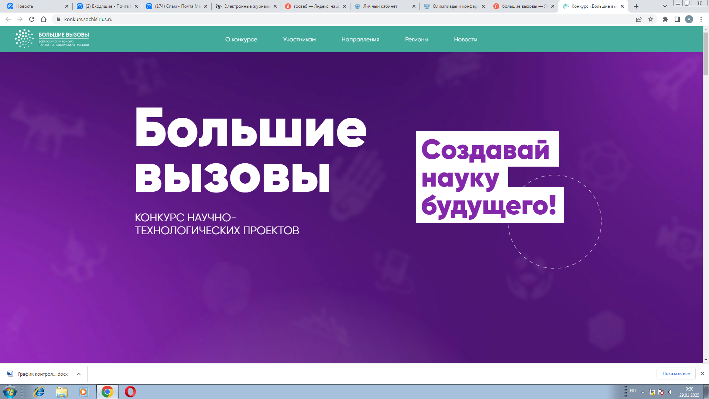The height and width of the screenshot is (399, 709).
Task: Open the О конкурсе menu item
Action: tap(241, 40)
